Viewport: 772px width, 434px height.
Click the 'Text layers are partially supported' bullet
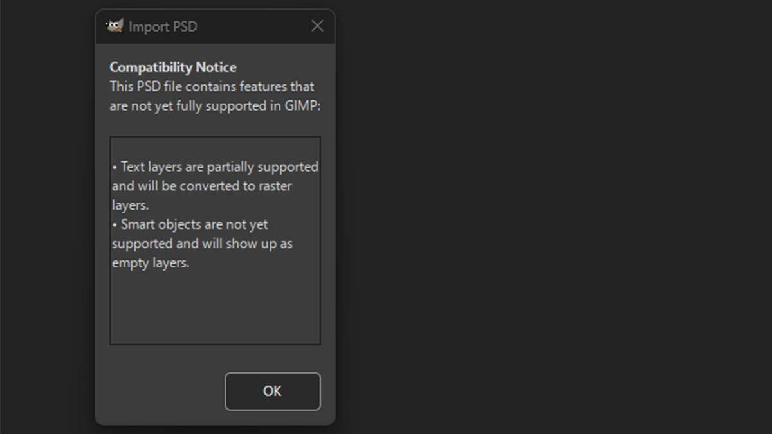[216, 167]
